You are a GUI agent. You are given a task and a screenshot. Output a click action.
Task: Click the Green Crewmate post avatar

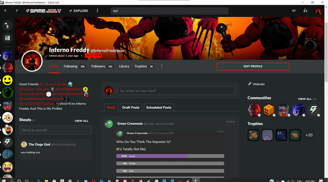(109, 124)
